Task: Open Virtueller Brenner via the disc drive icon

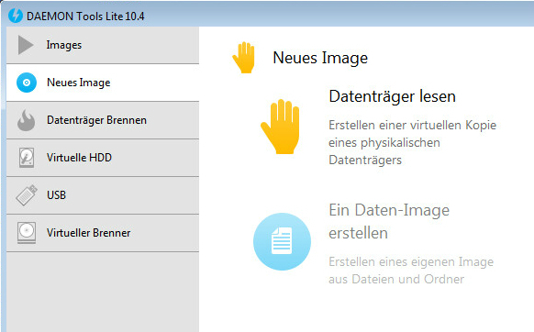Action: (x=27, y=233)
